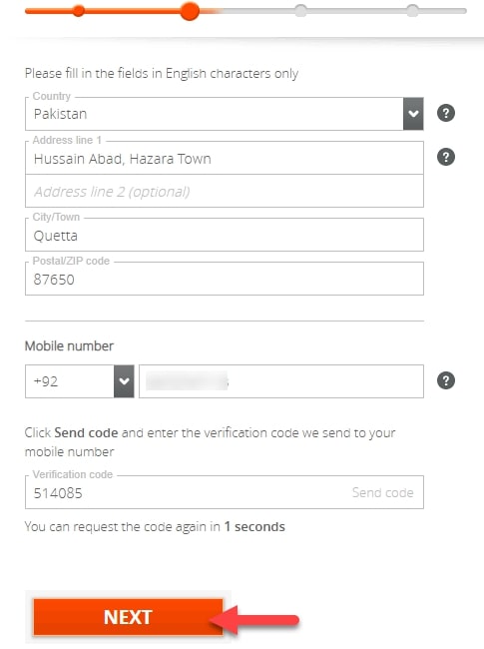Expand the +92 country code dropdown arrow
Screen dimensions: 484x649
coord(124,381)
